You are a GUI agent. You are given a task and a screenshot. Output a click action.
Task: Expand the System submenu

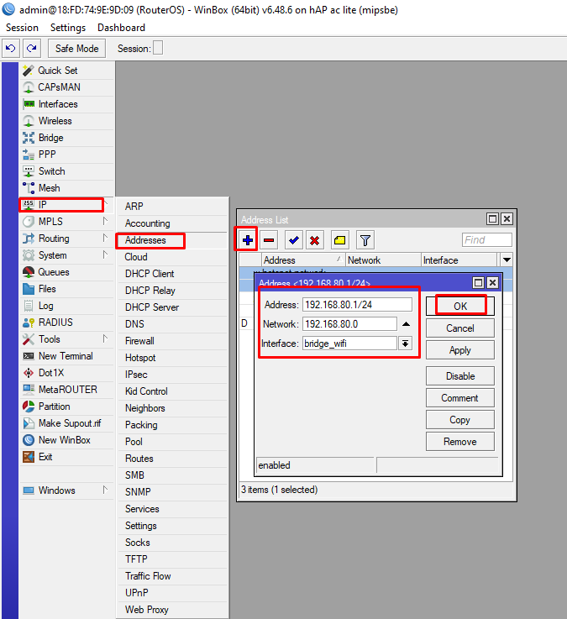coord(66,255)
